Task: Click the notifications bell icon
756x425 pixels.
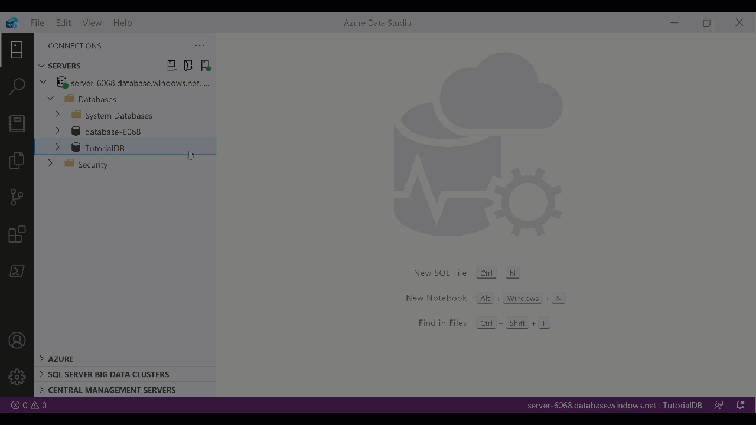Action: point(740,405)
